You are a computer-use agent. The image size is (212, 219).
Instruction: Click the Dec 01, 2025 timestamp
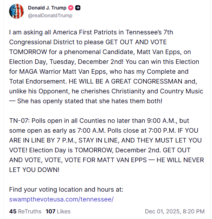pos(175,211)
